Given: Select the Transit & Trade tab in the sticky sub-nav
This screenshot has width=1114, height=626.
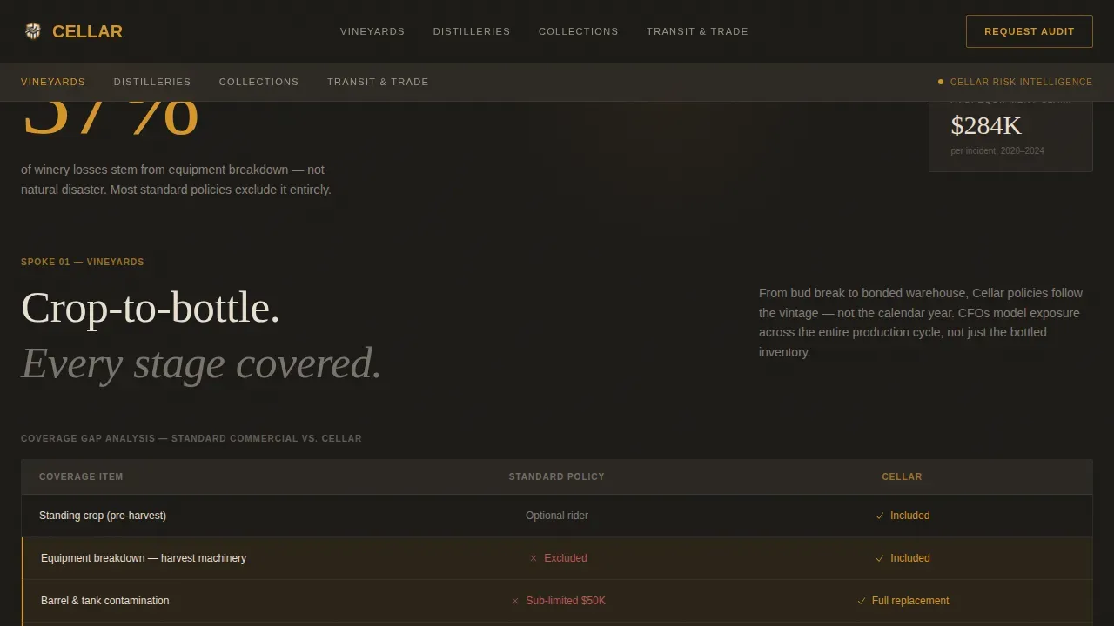Looking at the screenshot, I should pos(378,82).
